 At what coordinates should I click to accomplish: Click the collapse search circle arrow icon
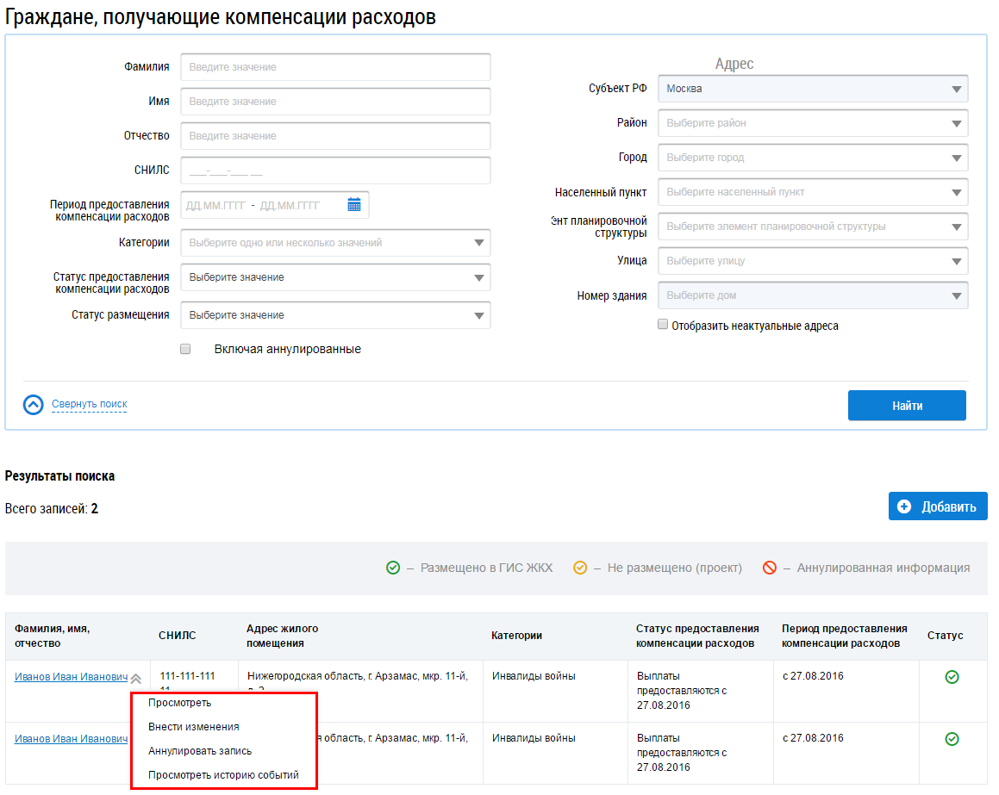(33, 405)
